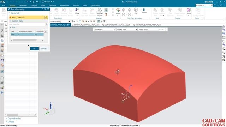The width and height of the screenshot is (226, 127).
Task: Select the New row in the set list
Action: [27, 34]
